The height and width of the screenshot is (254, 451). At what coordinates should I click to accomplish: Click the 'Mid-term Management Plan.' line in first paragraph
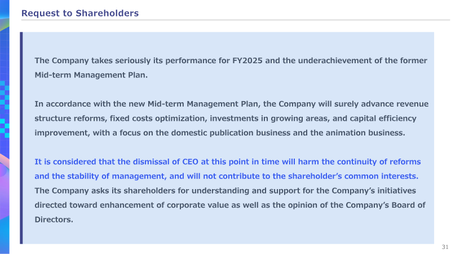pyautogui.click(x=91, y=75)
